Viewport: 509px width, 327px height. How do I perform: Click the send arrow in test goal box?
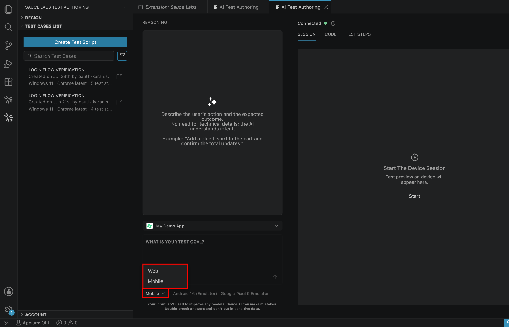click(x=275, y=277)
